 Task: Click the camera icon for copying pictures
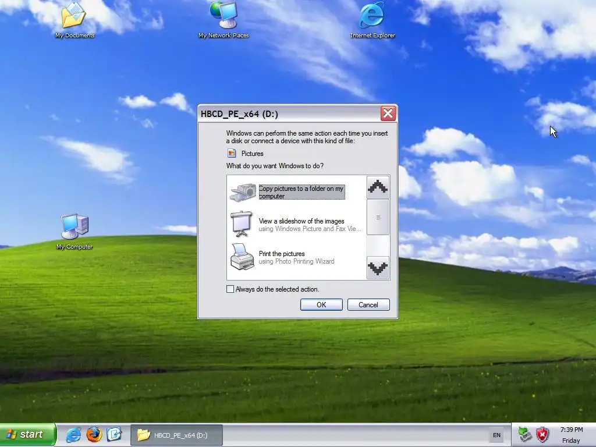(x=243, y=192)
